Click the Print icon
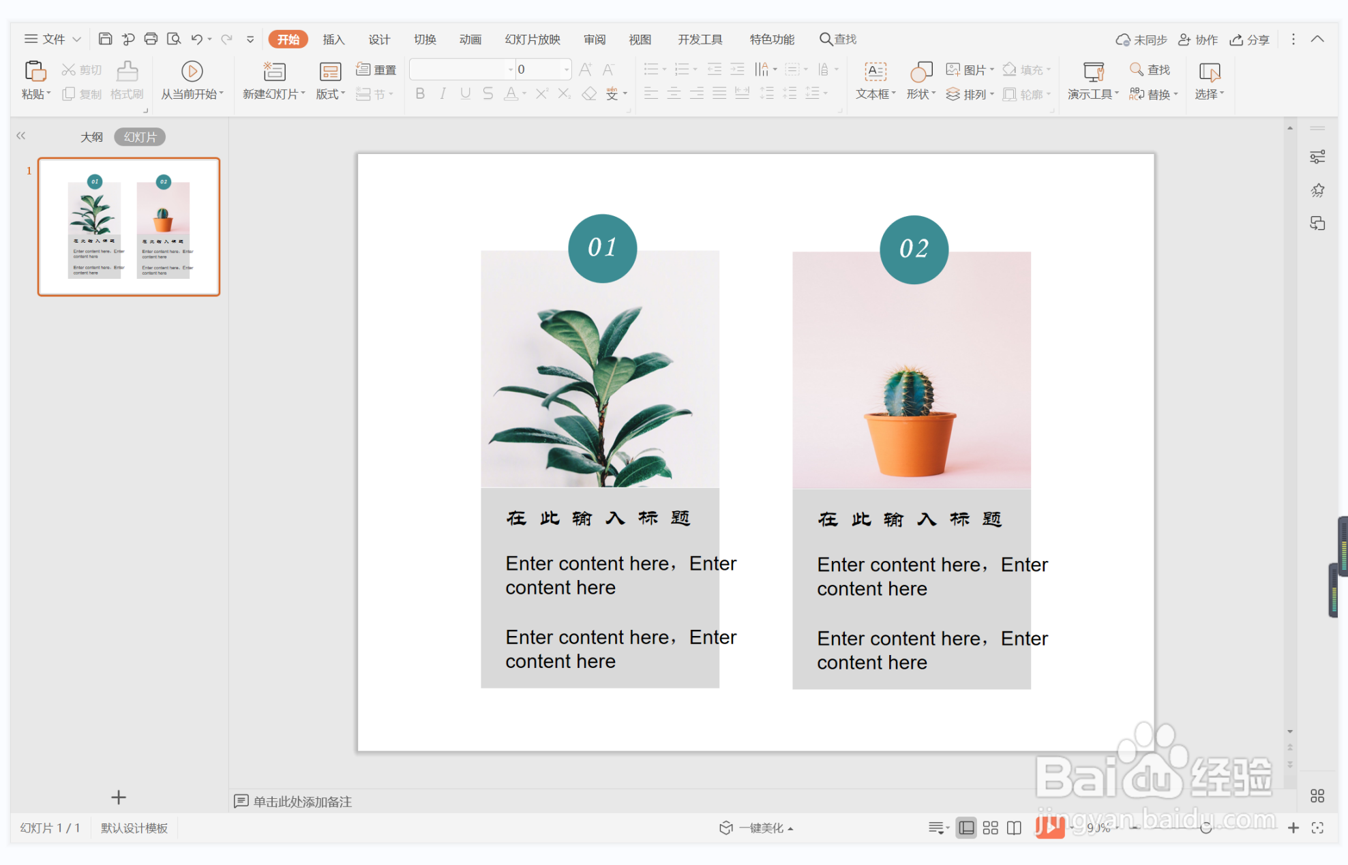Viewport: 1348px width, 865px height. click(151, 39)
